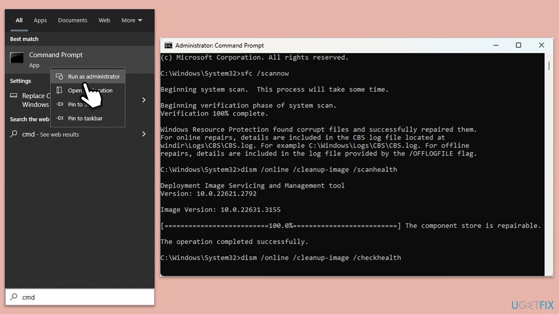The image size is (559, 314).
Task: Switch to the Apps search tab
Action: tap(40, 20)
